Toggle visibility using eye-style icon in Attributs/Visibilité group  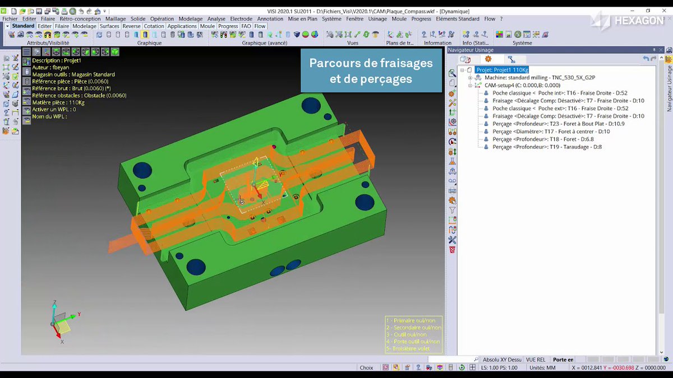pos(57,34)
